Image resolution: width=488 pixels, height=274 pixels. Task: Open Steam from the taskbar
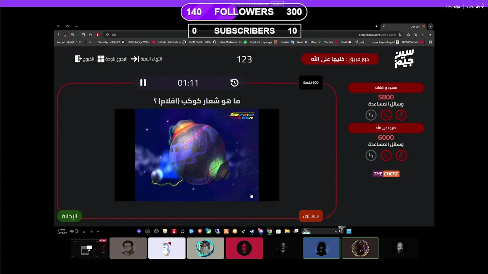click(x=252, y=231)
